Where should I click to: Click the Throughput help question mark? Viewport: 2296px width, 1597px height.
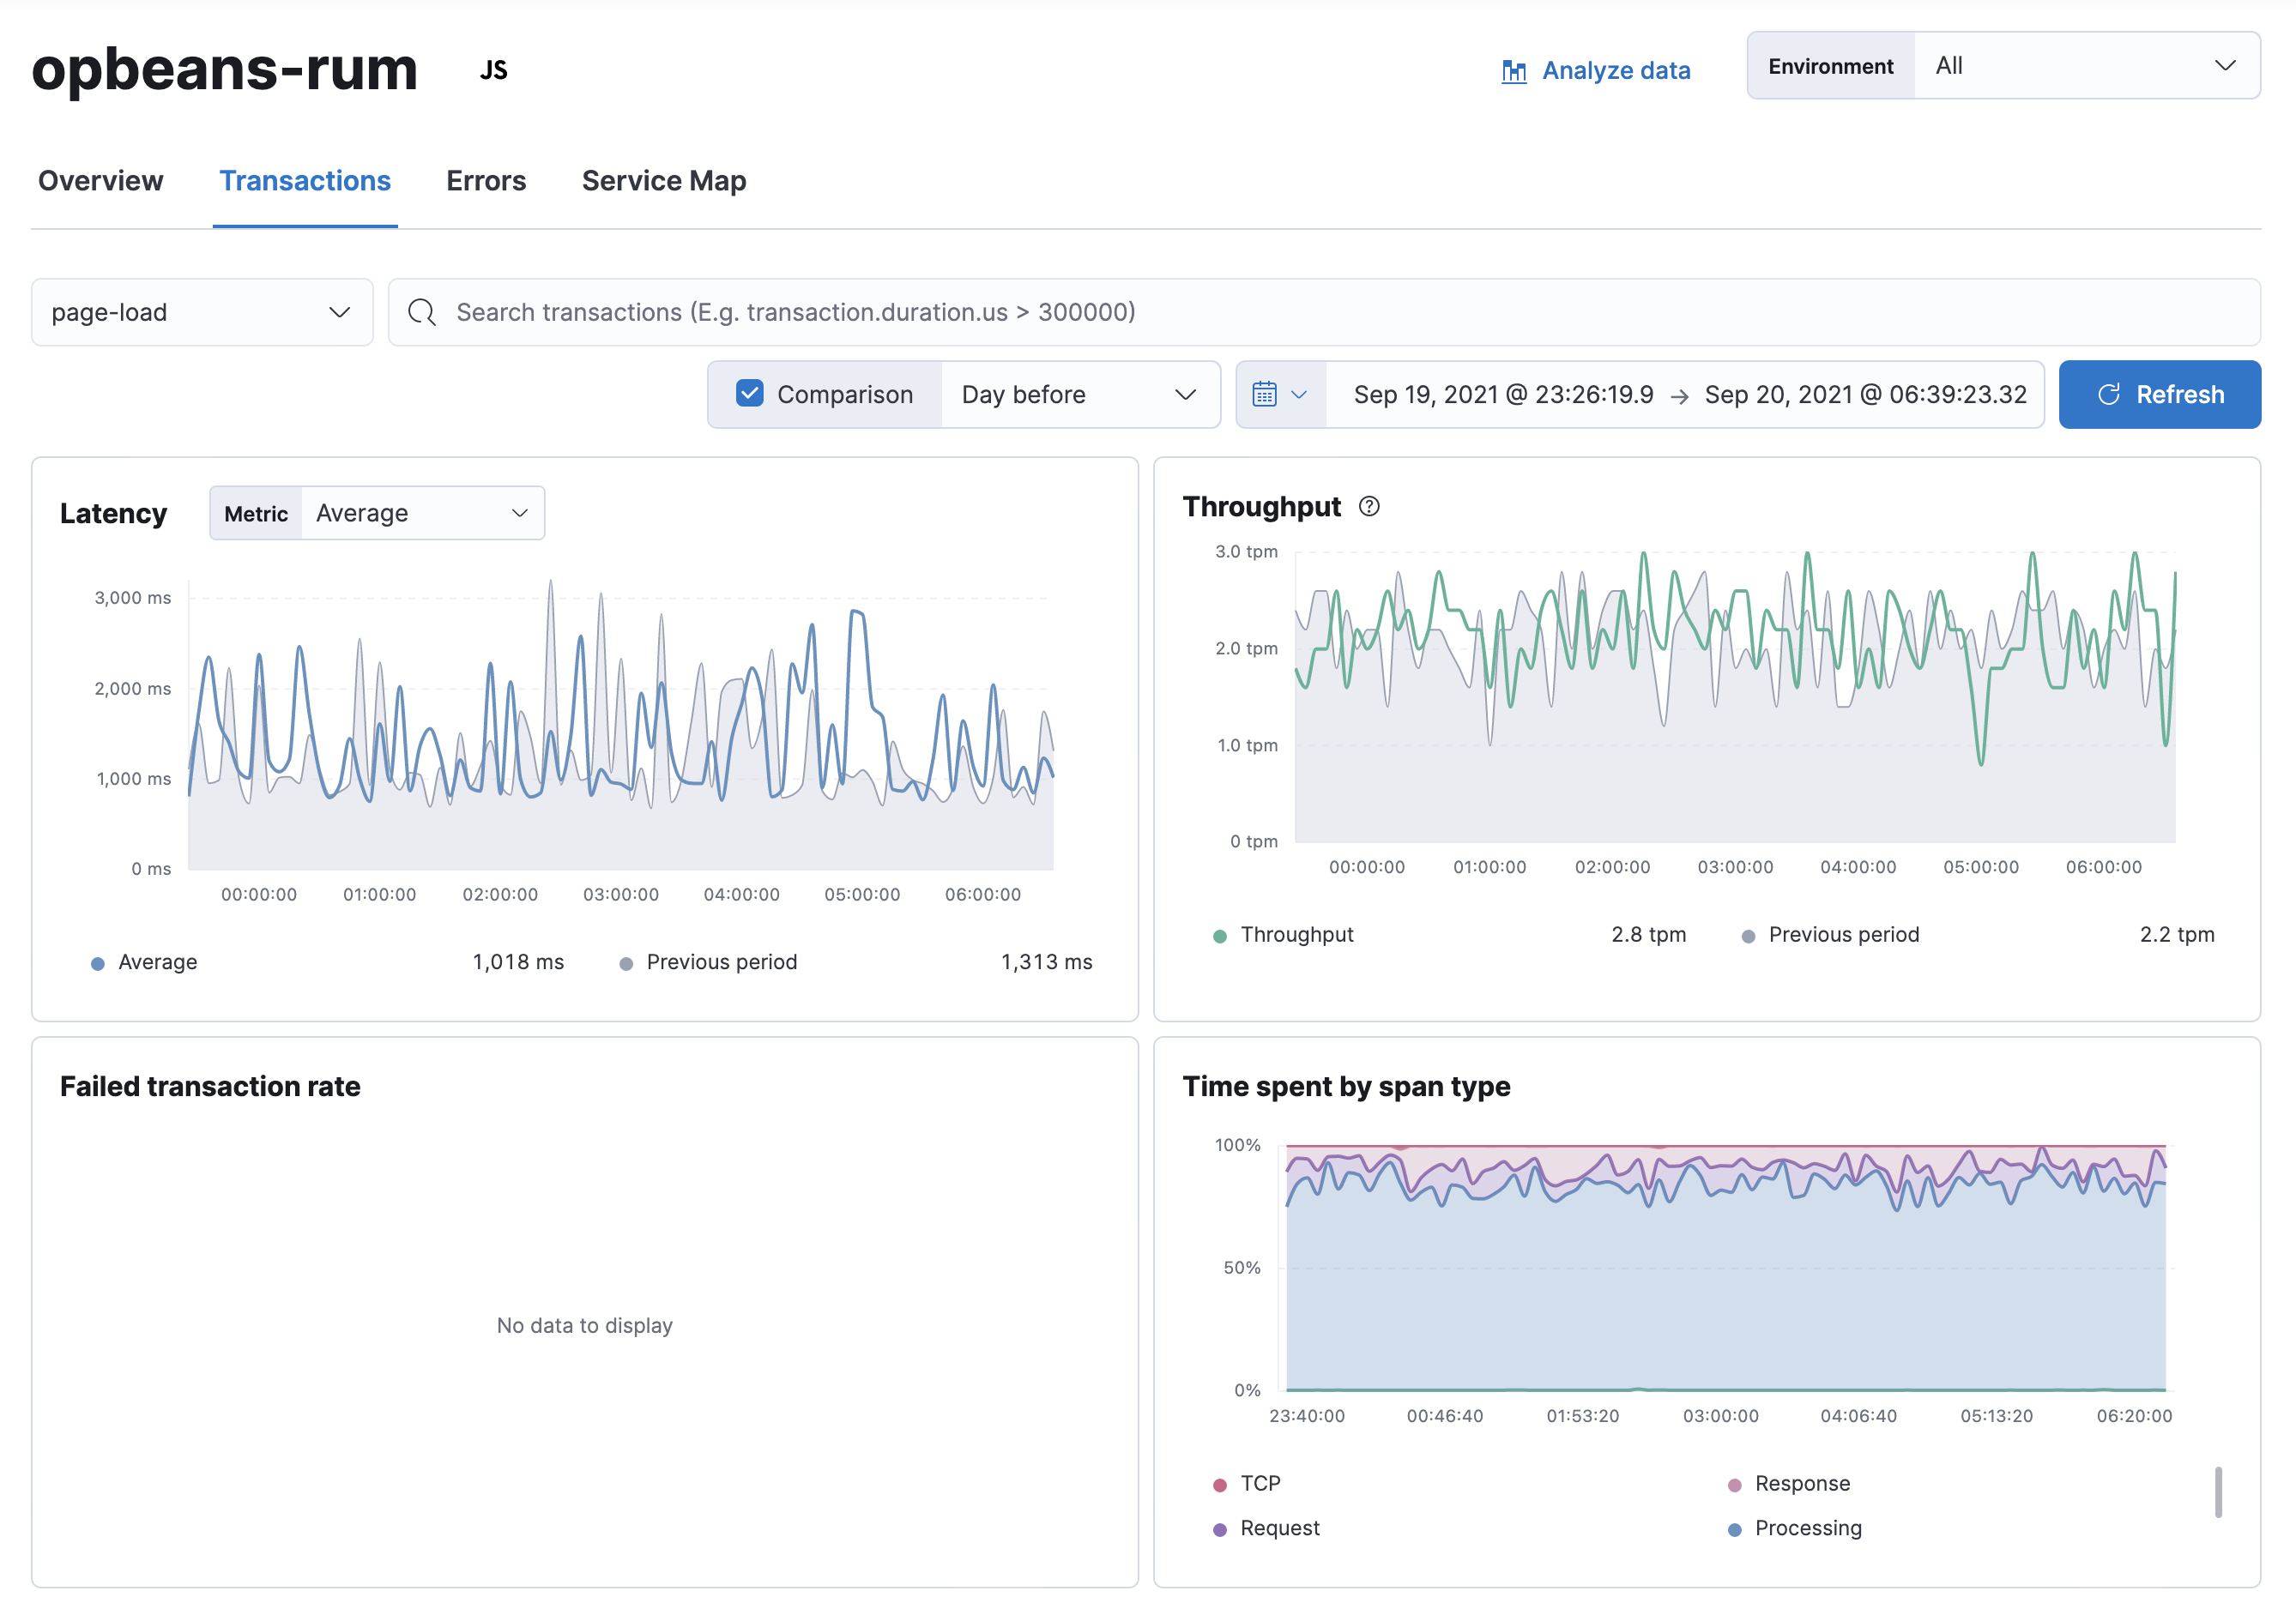pos(1369,507)
